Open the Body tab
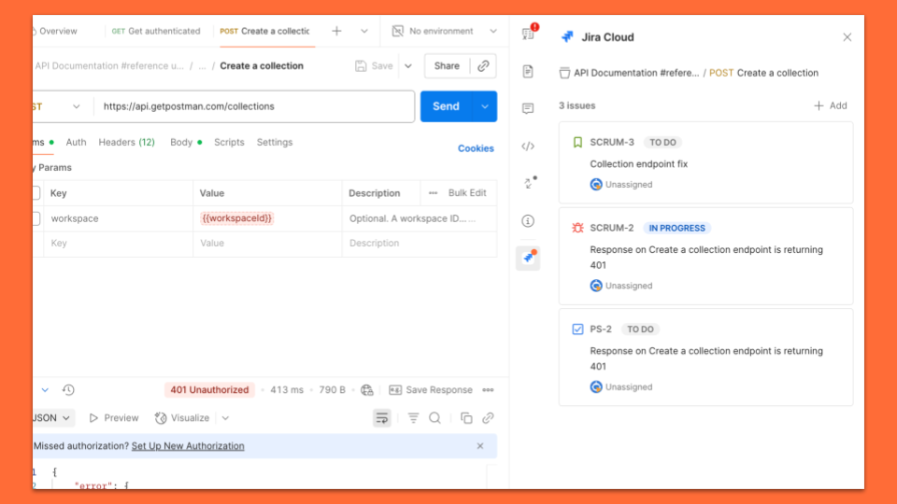The image size is (897, 504). click(185, 142)
